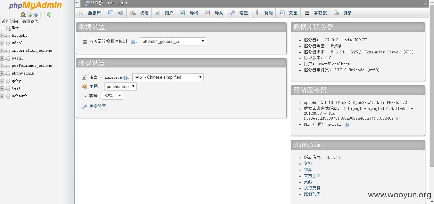Screen dimensions: 434x204
Task: Open the 复制 tab
Action: coord(264,13)
